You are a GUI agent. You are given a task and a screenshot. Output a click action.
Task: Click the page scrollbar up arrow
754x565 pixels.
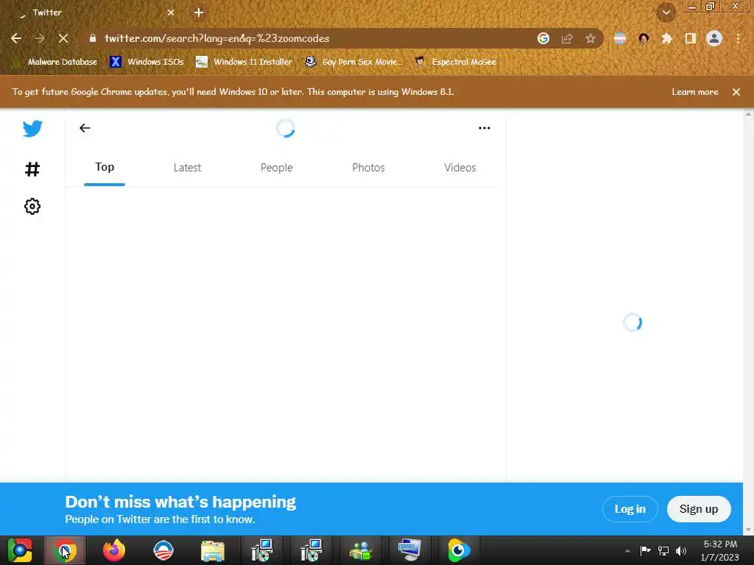[748, 114]
